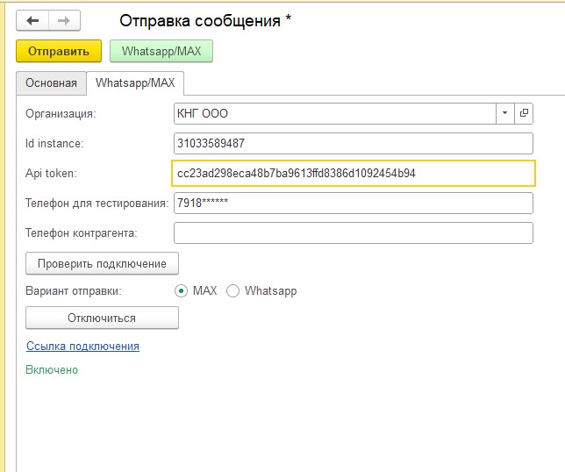This screenshot has width=565, height=472.
Task: Click the empty Телефон контрагента field
Action: (x=354, y=233)
